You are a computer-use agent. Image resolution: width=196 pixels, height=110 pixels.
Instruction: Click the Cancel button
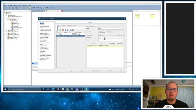[110, 71]
